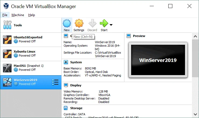
Task: Open the WinServer2019 list menu icon
Action: (55, 82)
